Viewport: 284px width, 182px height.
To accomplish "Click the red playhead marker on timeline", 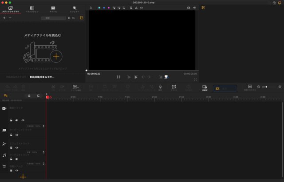I will [48, 97].
